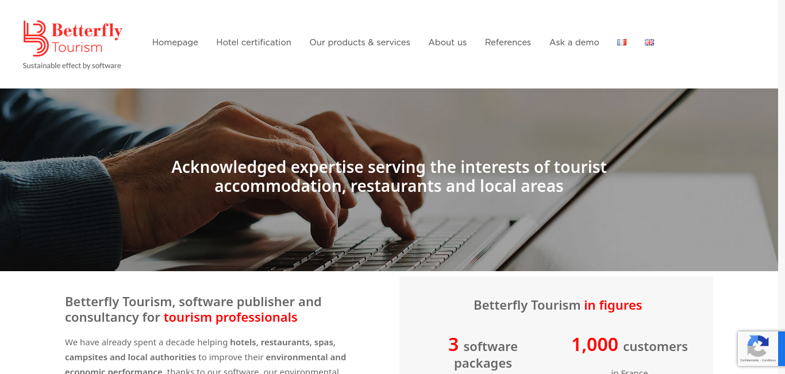Open the References page
The width and height of the screenshot is (785, 374).
coord(508,43)
